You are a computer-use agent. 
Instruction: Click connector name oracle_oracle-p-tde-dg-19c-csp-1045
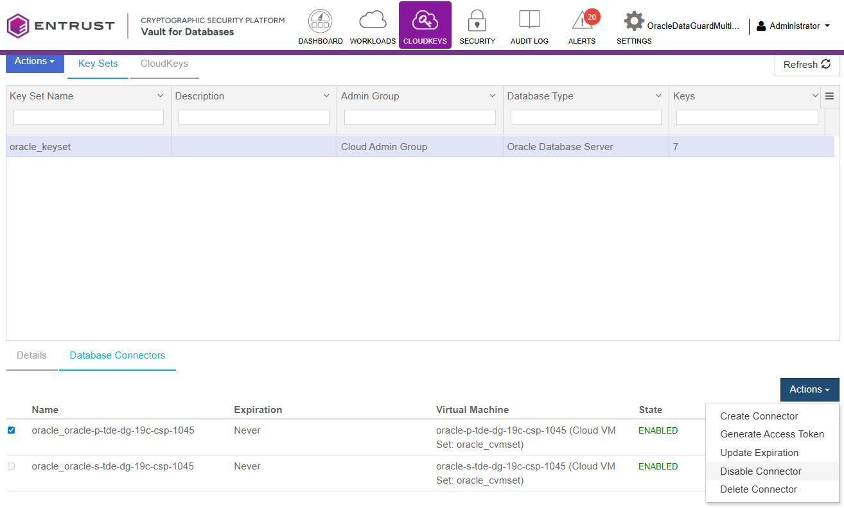(113, 430)
